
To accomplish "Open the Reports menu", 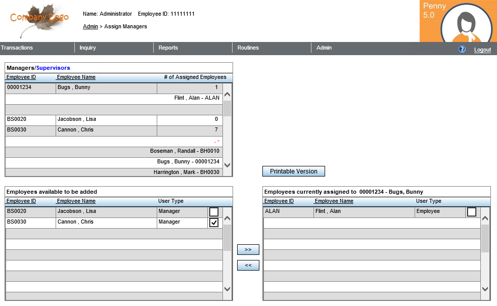I will click(x=168, y=48).
